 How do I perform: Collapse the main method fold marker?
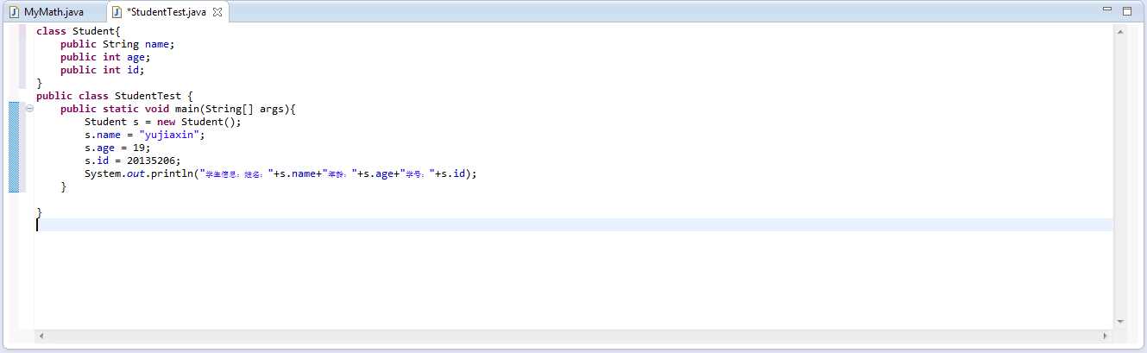pos(29,109)
